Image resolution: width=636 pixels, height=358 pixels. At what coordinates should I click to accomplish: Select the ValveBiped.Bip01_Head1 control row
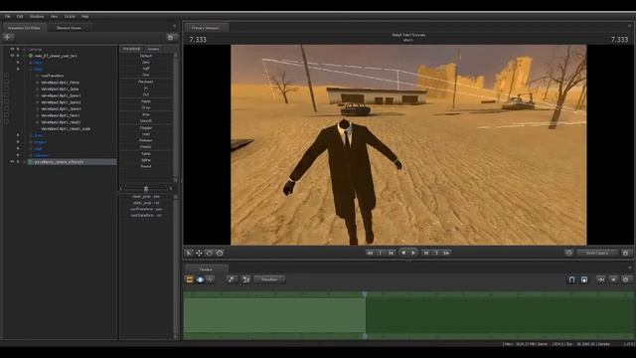(61, 121)
